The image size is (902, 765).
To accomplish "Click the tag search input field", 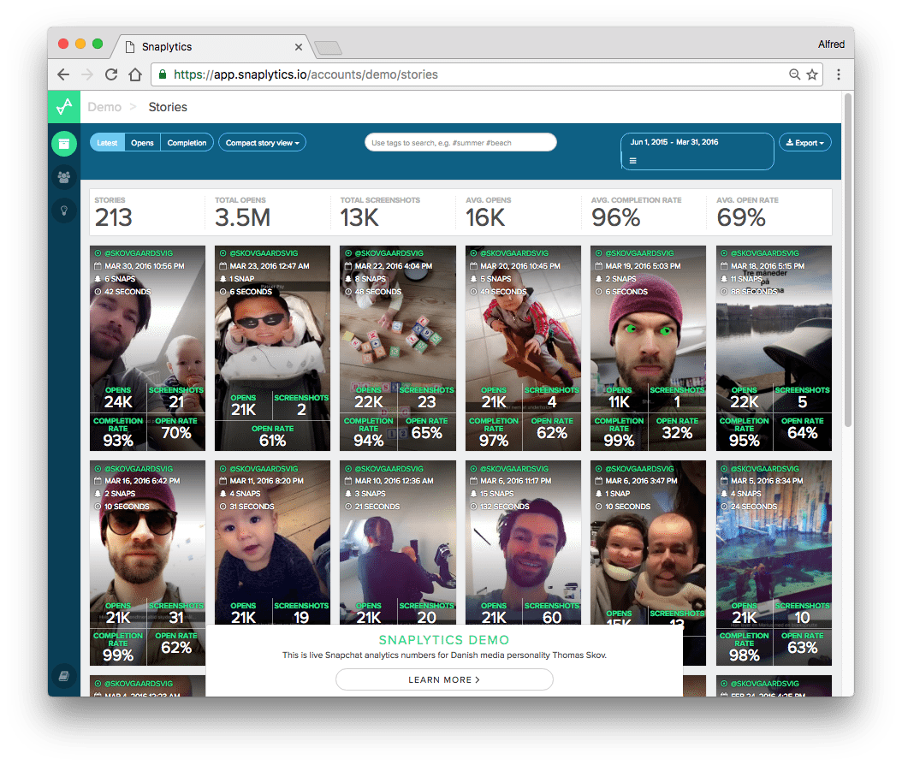I will click(x=460, y=142).
